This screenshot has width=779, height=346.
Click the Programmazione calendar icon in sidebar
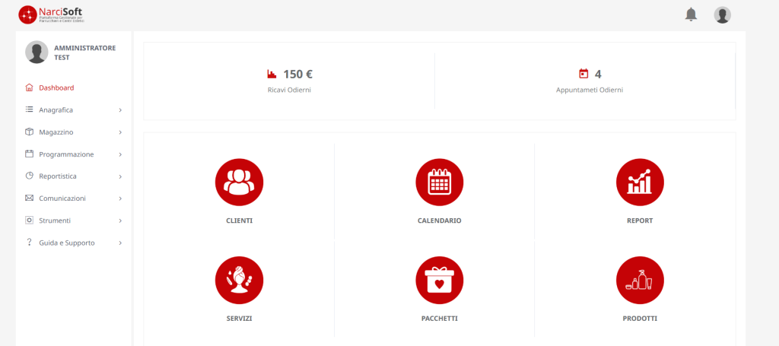[29, 154]
